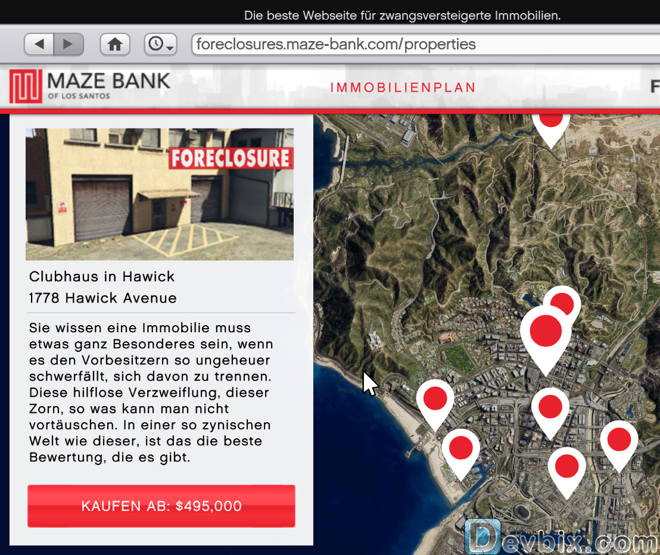The width and height of the screenshot is (660, 555).
Task: Focus the foreclosures.maze-bank.com address bar
Action: tap(425, 45)
